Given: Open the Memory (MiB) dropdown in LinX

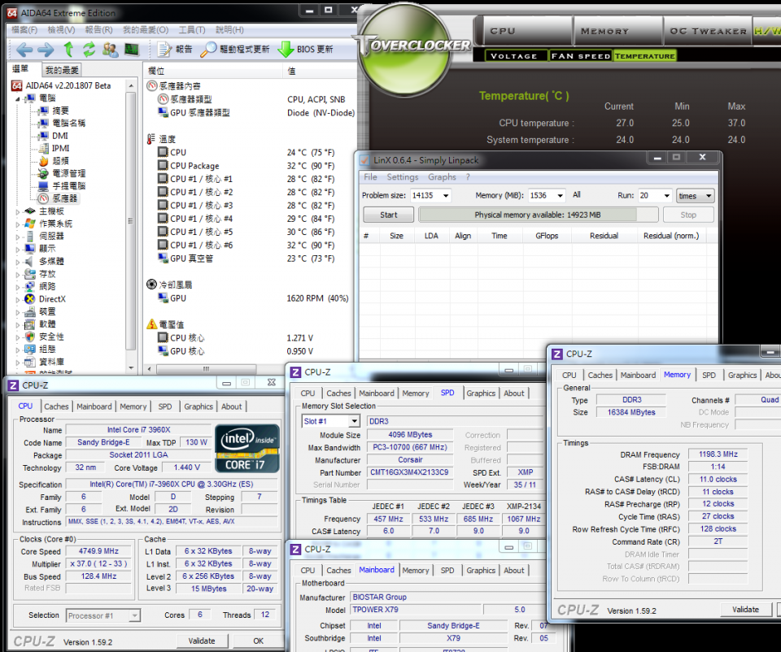Looking at the screenshot, I should point(558,196).
